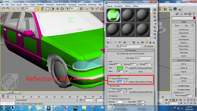197x111 pixels.
Task: Toggle checkbox beside vehiclespecdot64.tga map
Action: (x=127, y=92)
